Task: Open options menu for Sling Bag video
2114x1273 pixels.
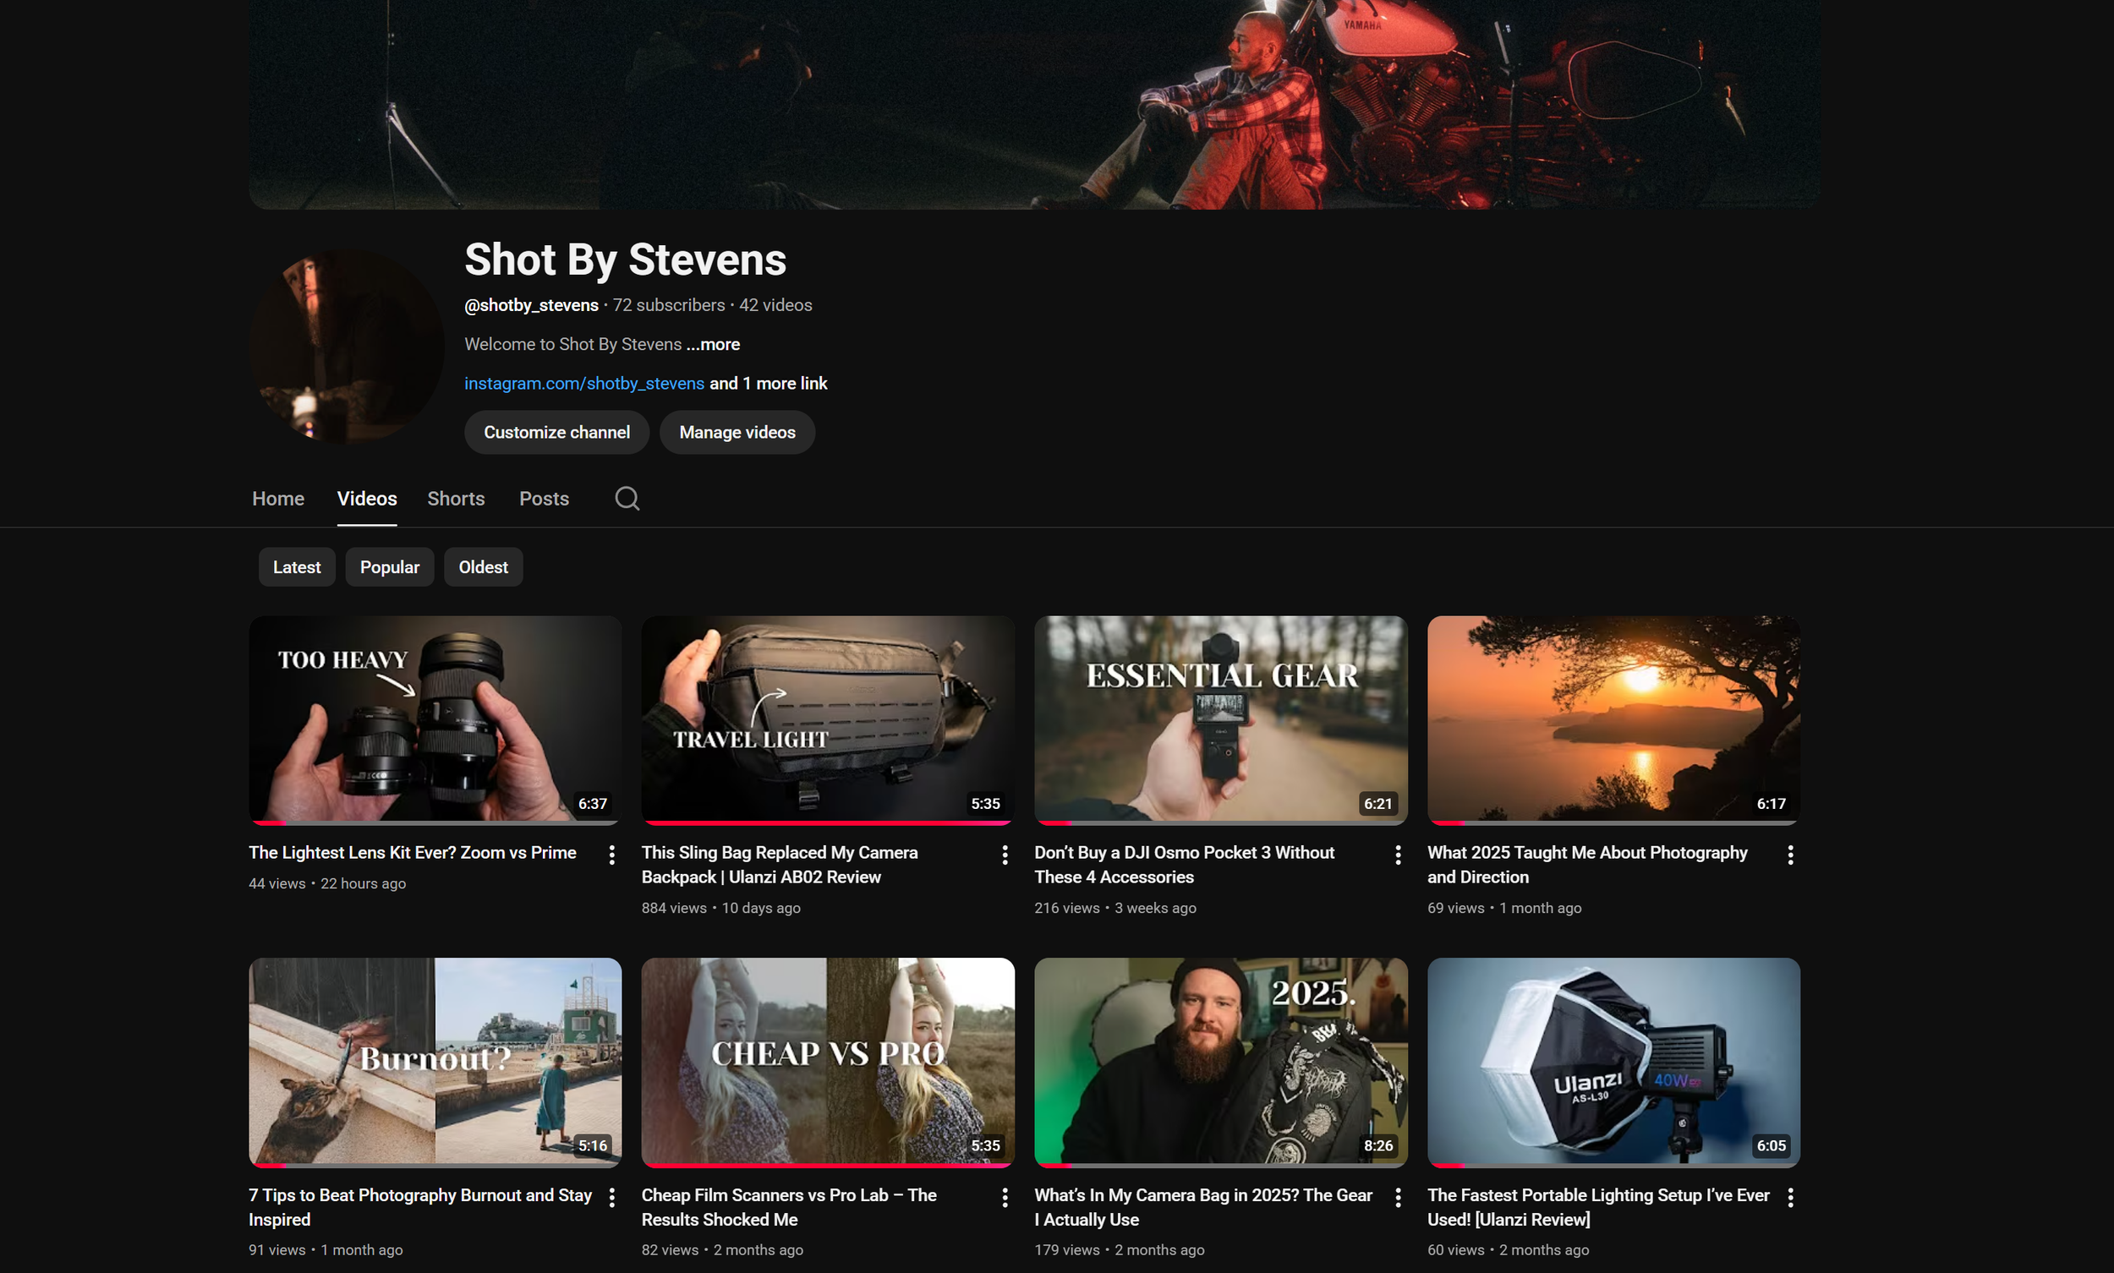Action: tap(1005, 855)
